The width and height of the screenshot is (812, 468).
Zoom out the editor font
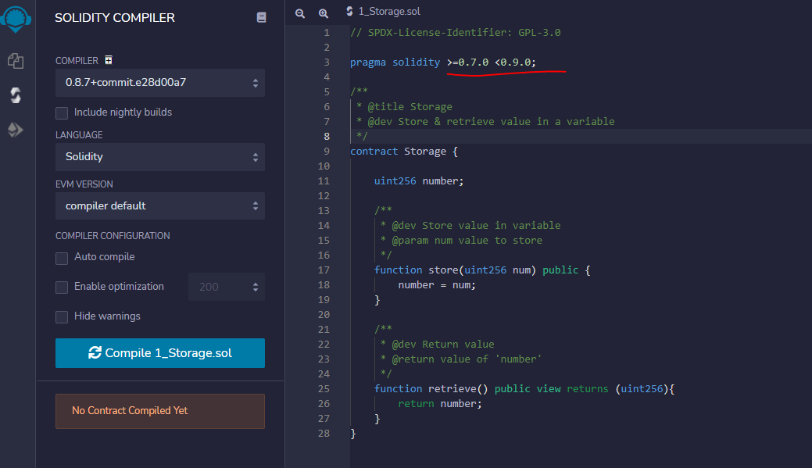point(300,13)
